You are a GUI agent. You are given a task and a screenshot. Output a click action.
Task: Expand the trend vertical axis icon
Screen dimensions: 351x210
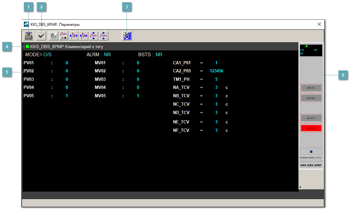tap(103, 36)
